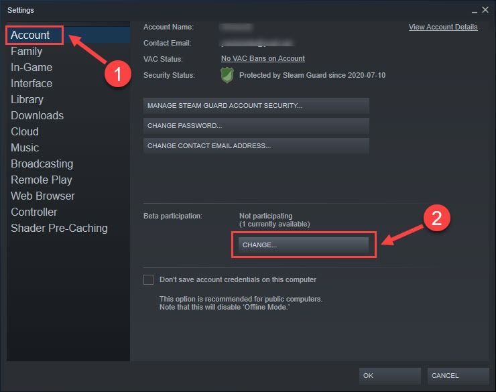Go to Library settings

27,100
